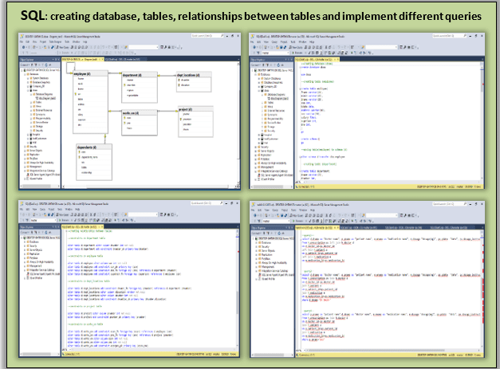Viewport: 500px width, 369px height.
Task: Click the key icon in the dept_locations table
Action: [x=179, y=79]
